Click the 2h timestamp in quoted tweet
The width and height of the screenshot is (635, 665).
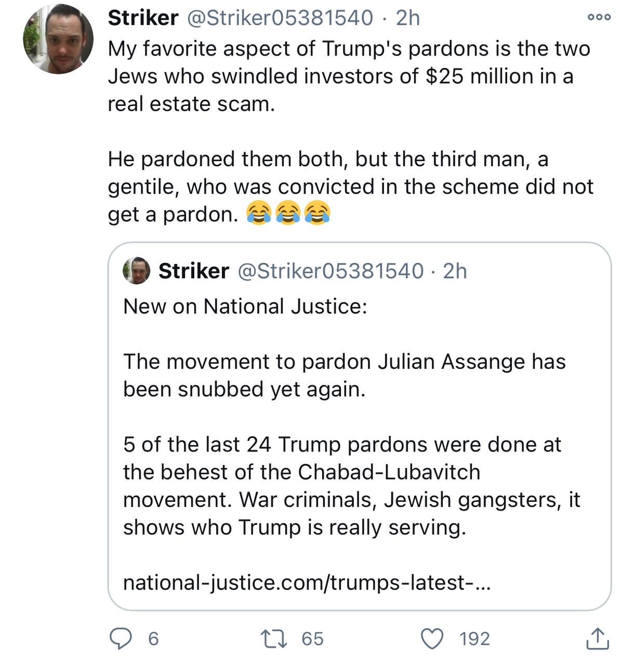tap(455, 271)
